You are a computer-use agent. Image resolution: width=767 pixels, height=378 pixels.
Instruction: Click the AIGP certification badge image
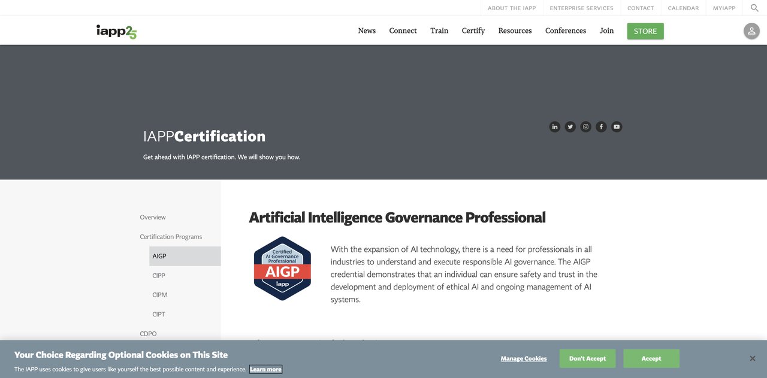tap(282, 268)
